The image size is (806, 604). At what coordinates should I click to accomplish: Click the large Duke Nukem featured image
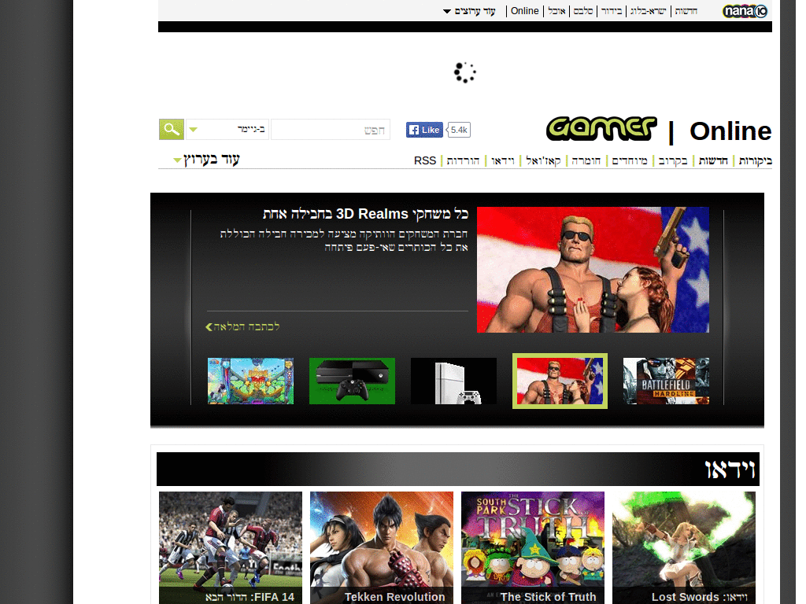[x=593, y=270]
